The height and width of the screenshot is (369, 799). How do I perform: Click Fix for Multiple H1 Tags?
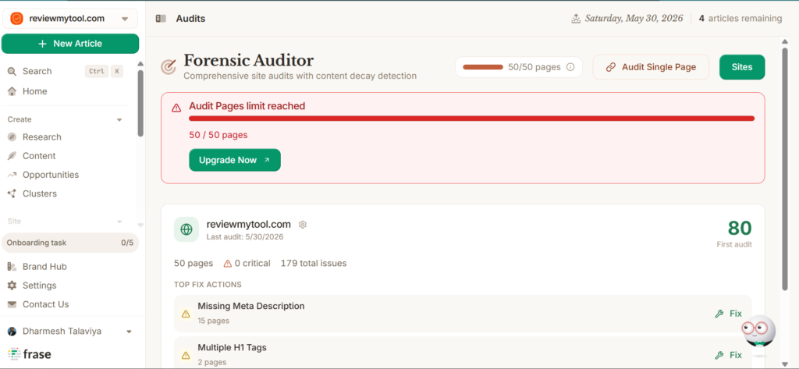pyautogui.click(x=728, y=355)
